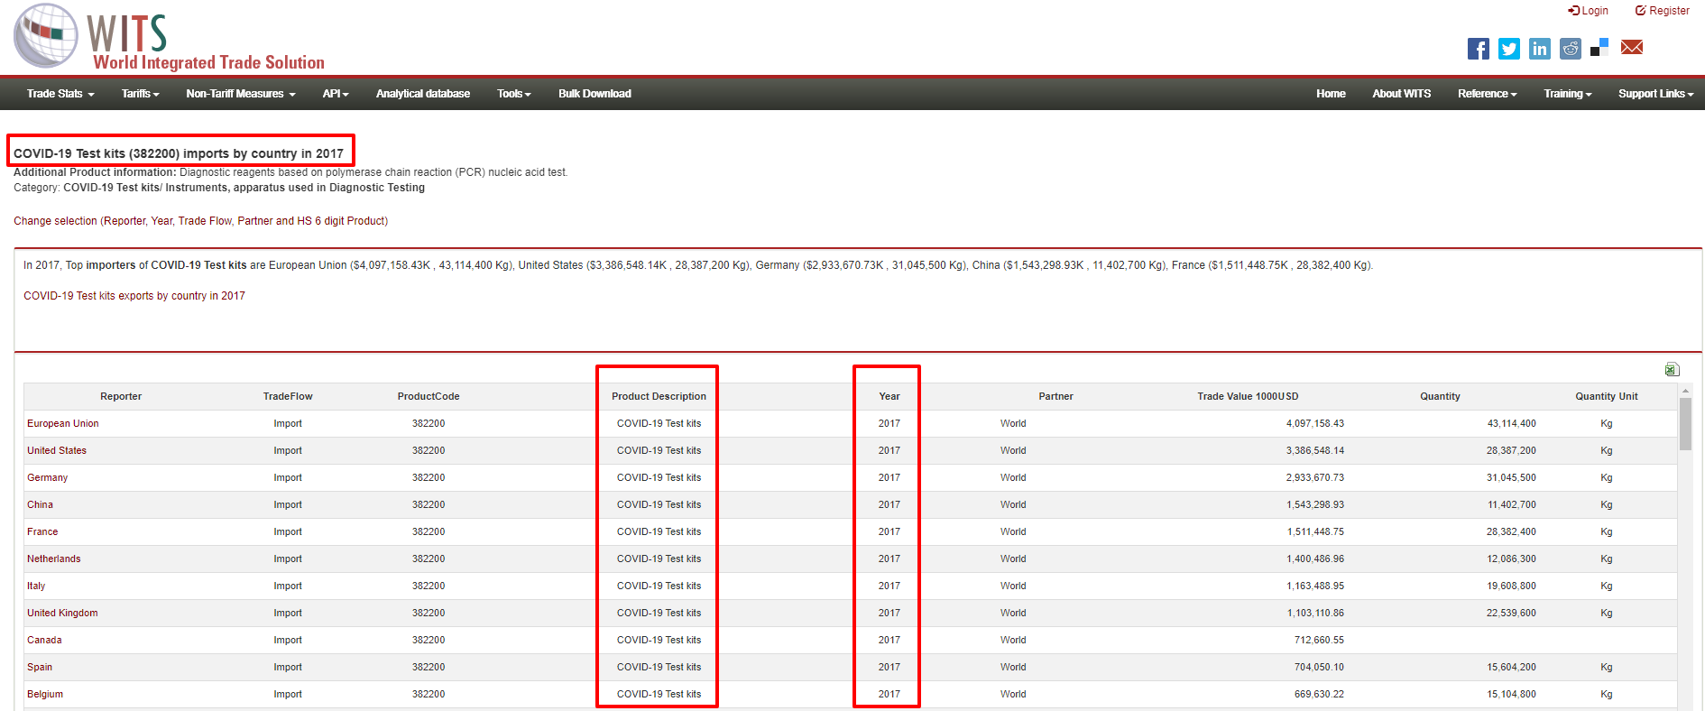Open the Training dropdown
Screen dimensions: 1705x711
coord(1568,94)
